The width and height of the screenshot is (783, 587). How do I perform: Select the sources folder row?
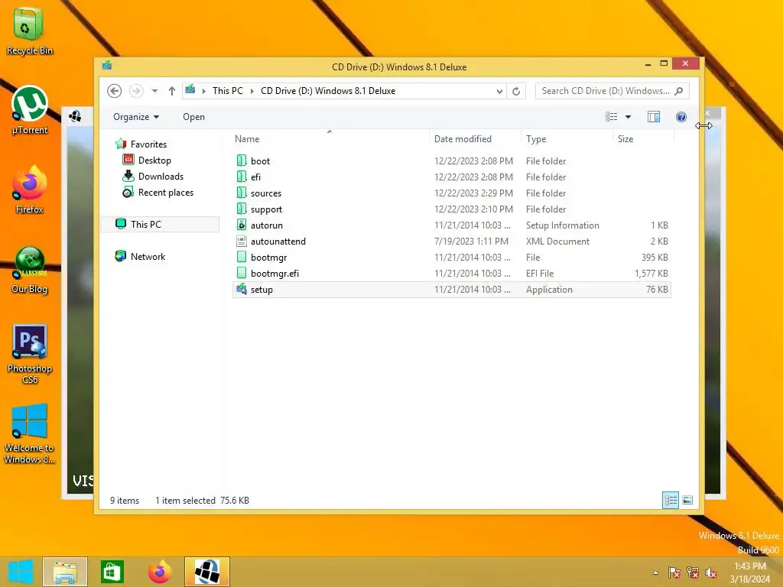coord(451,193)
